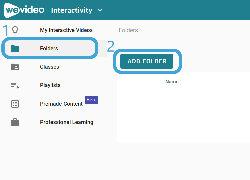The image size is (250, 180).
Task: Click the Playlists queue icon
Action: 15,85
